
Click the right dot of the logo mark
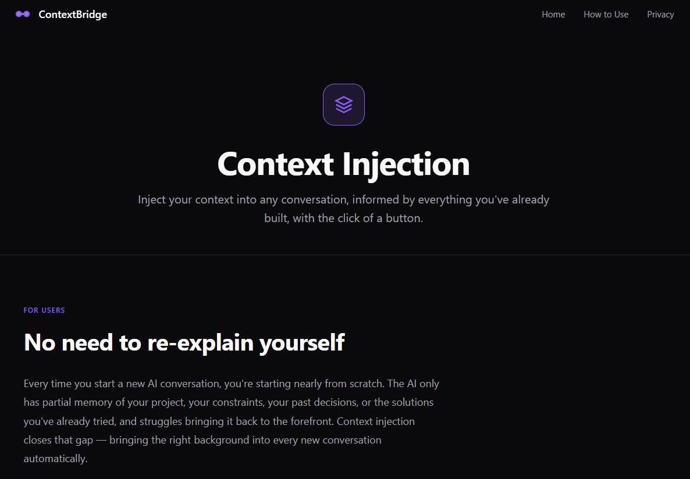coord(26,13)
